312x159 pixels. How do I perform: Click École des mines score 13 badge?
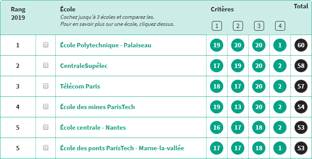238,107
